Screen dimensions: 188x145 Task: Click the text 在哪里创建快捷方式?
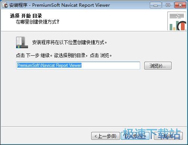tap(37, 22)
